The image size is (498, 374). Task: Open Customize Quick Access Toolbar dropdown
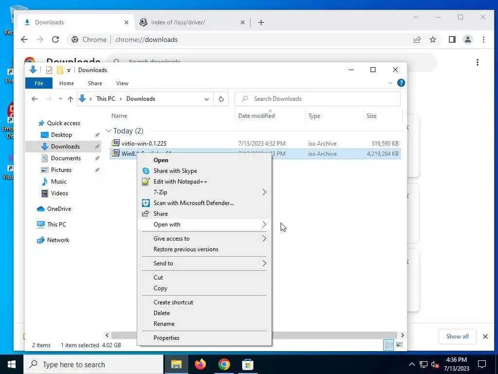69,70
